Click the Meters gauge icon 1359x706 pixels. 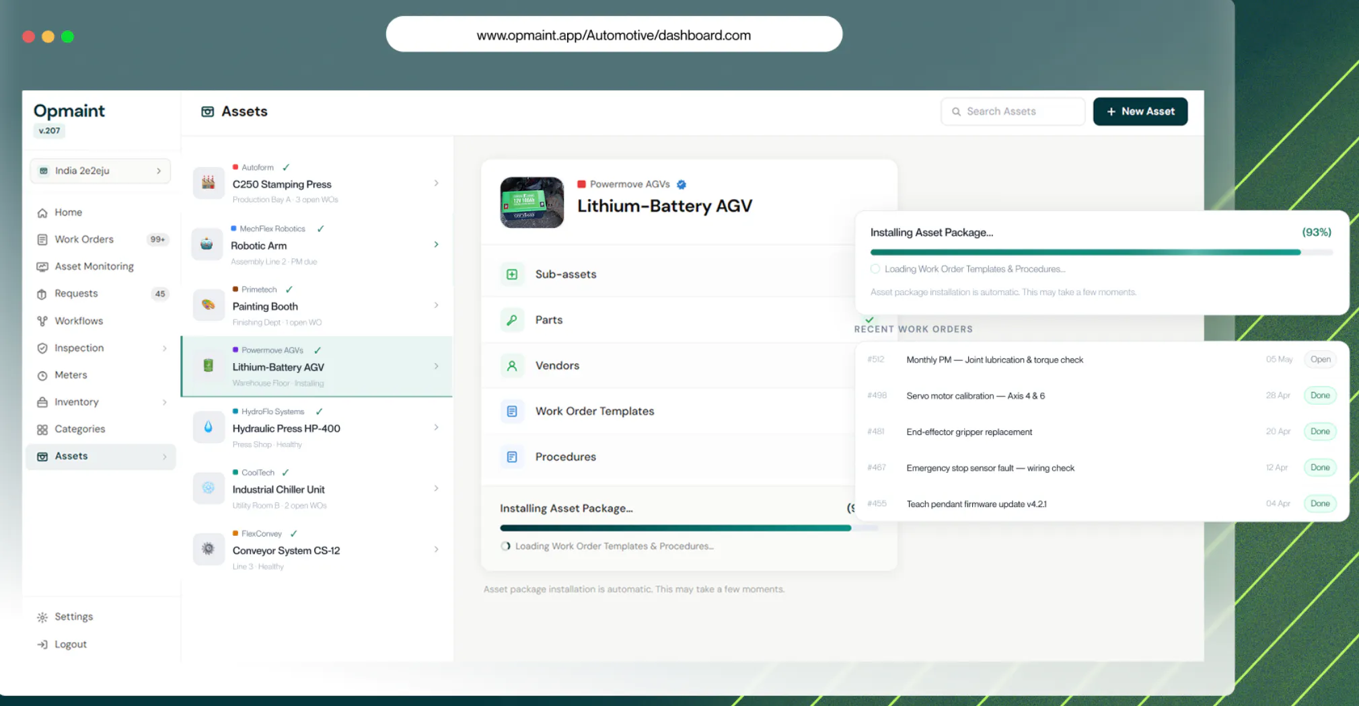pos(42,375)
